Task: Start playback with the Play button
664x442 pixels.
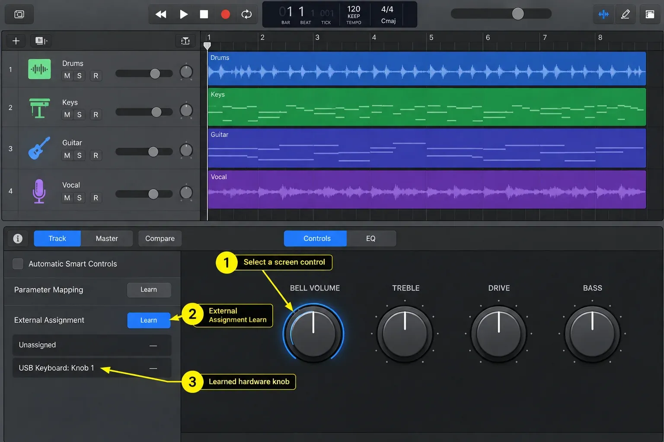Action: point(184,14)
